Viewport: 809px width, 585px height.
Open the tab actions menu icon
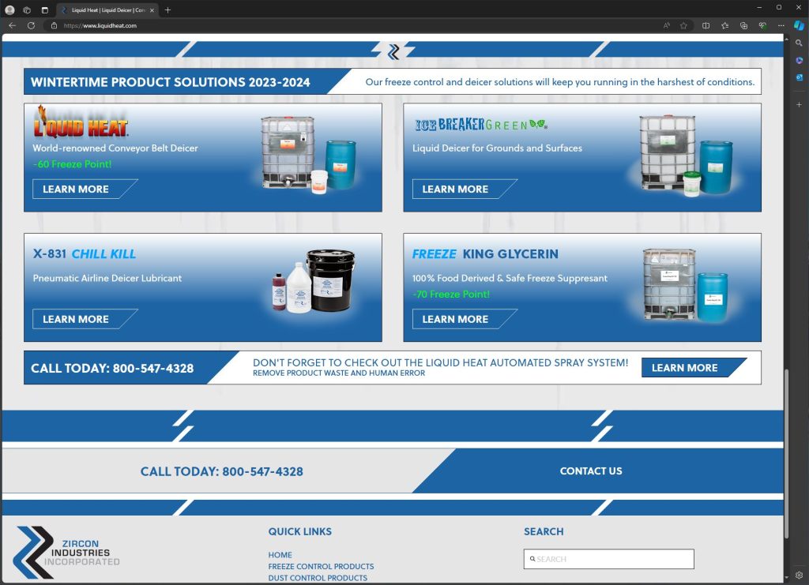point(44,9)
